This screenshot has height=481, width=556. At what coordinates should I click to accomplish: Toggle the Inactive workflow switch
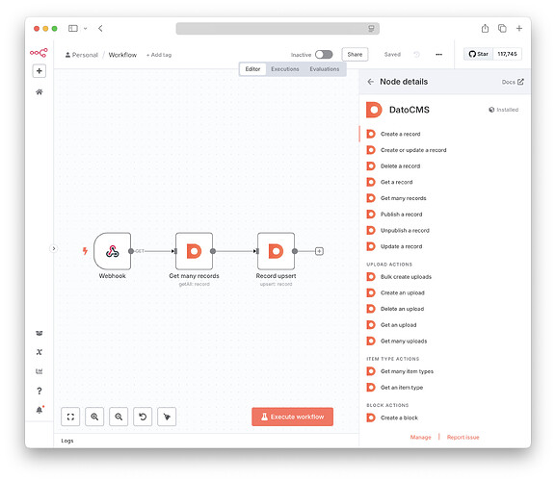point(324,54)
